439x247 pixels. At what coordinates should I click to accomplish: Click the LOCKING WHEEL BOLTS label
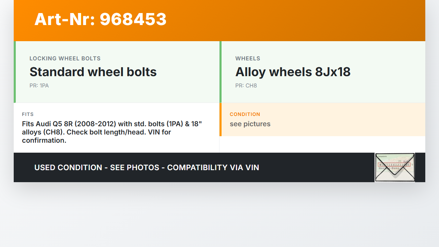tap(65, 59)
